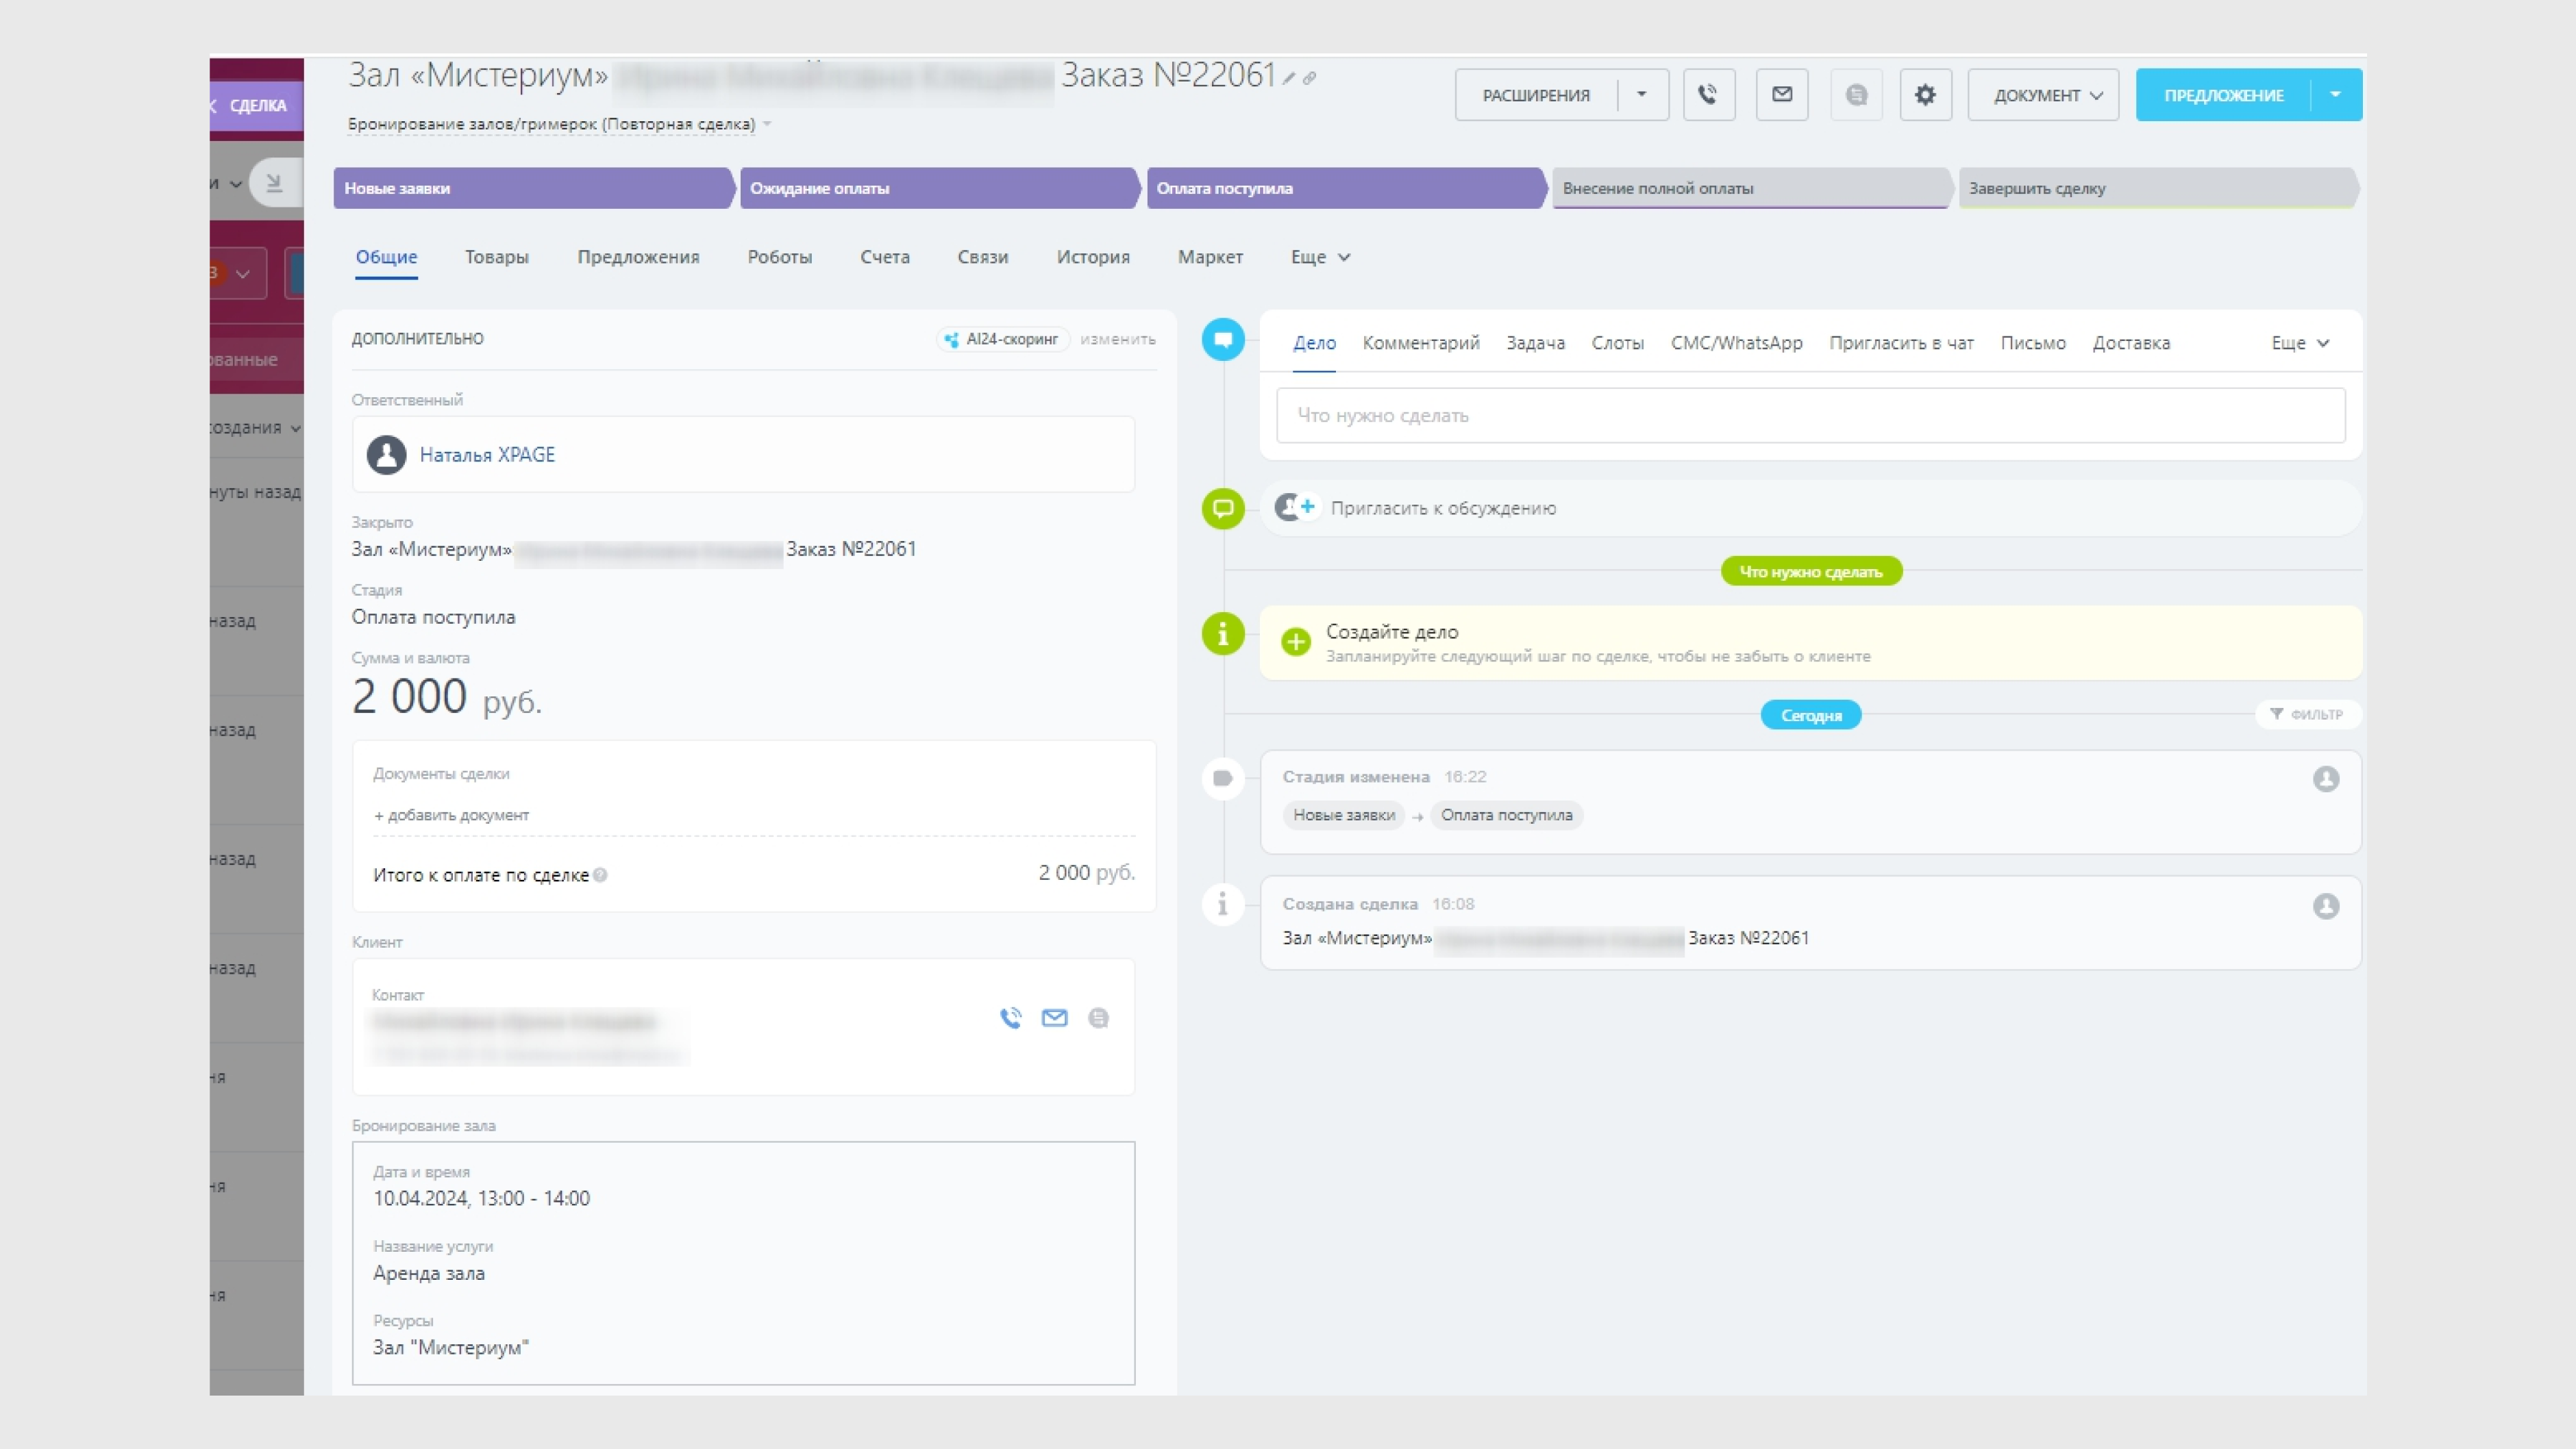2576x1449 pixels.
Task: Select the СМС/WhatsApp activity tab
Action: pos(1736,344)
